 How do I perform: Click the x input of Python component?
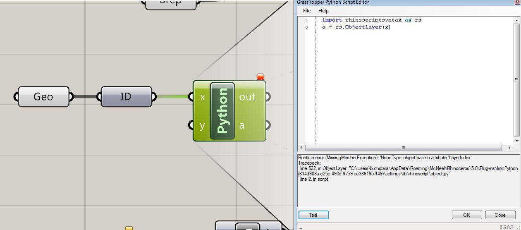point(202,97)
